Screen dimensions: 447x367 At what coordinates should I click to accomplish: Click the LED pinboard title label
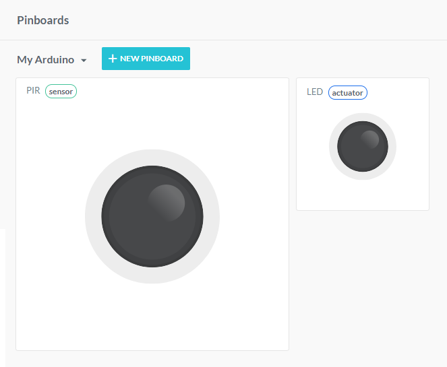pos(315,92)
